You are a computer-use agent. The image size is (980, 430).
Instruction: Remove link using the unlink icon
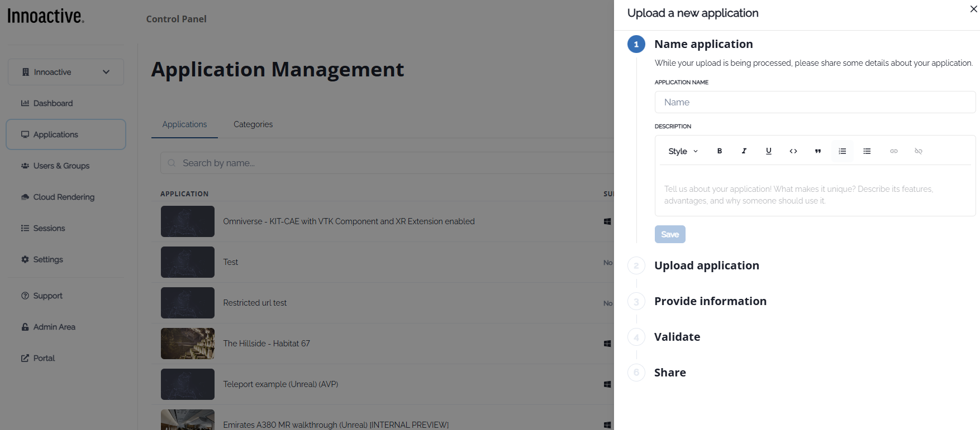pos(919,151)
